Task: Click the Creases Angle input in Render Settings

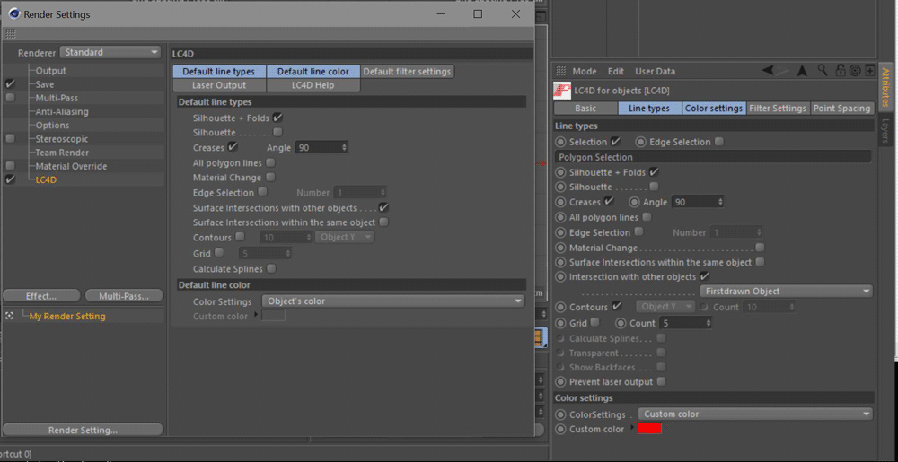Action: tap(321, 146)
